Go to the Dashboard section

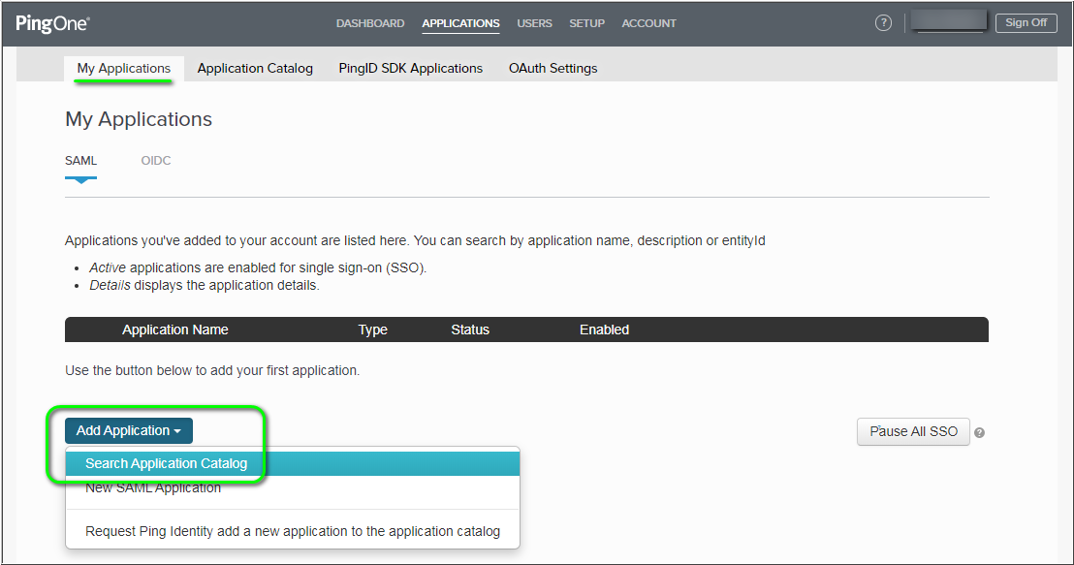pyautogui.click(x=370, y=23)
